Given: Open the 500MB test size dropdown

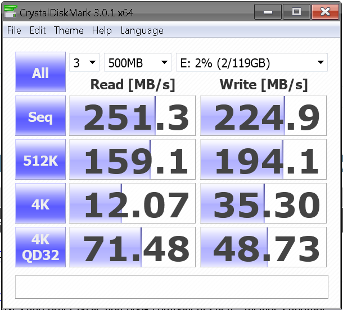Looking at the screenshot, I should [138, 62].
